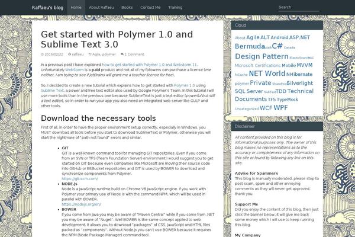The image size is (355, 237).
Task: Select the TFS tag
Action: click(272, 100)
